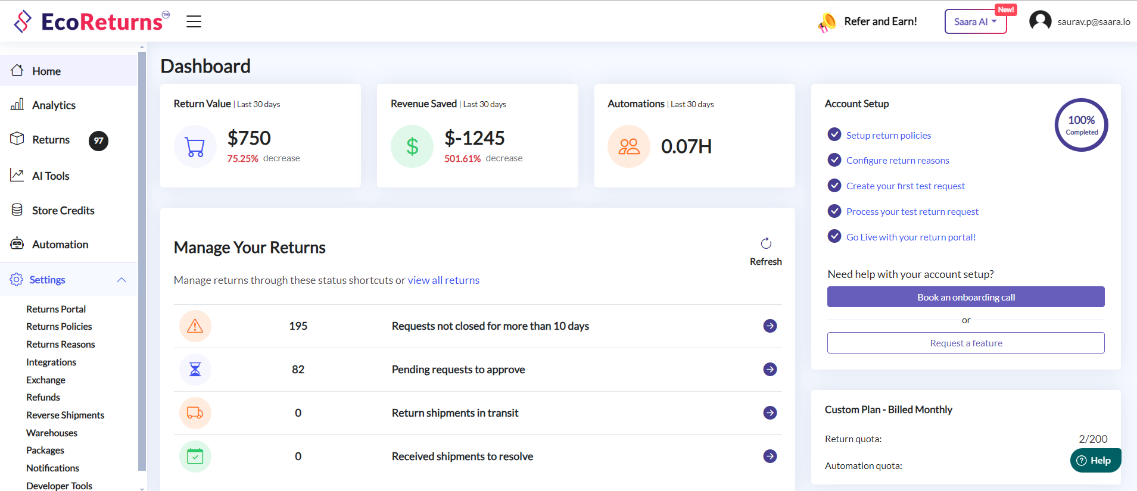1137x491 pixels.
Task: Click the hamburger menu icon
Action: tap(194, 22)
